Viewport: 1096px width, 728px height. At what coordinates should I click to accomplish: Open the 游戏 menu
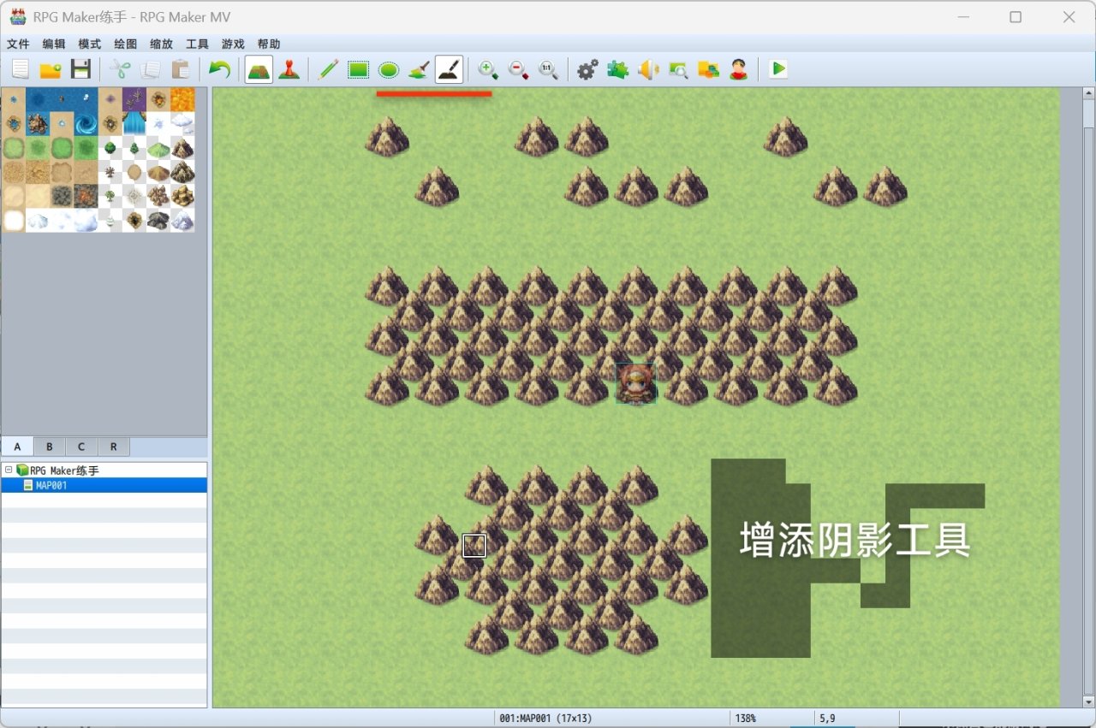pos(233,44)
